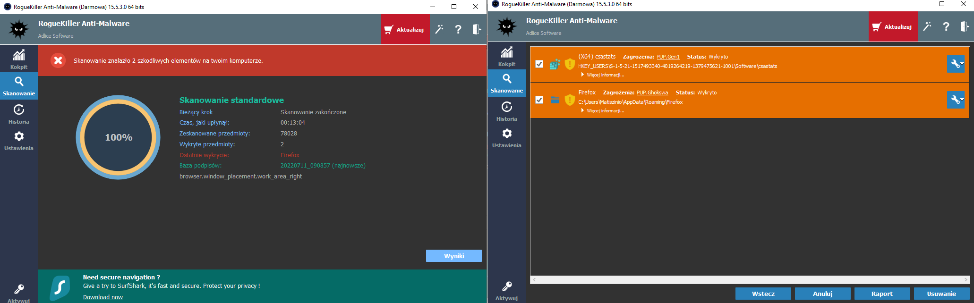
Task: Click the Wyniki button
Action: tap(454, 256)
